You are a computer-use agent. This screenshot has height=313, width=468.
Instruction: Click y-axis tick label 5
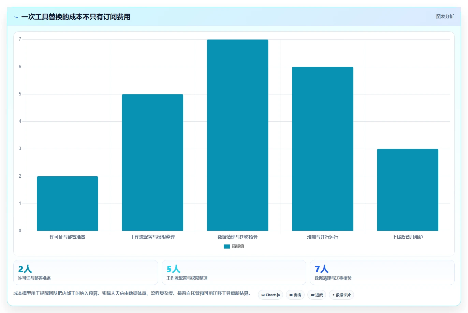tap(20, 94)
